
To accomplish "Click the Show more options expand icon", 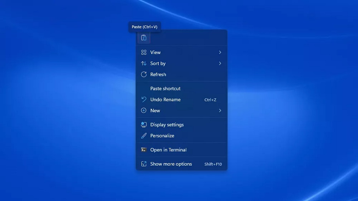I will coord(144,164).
